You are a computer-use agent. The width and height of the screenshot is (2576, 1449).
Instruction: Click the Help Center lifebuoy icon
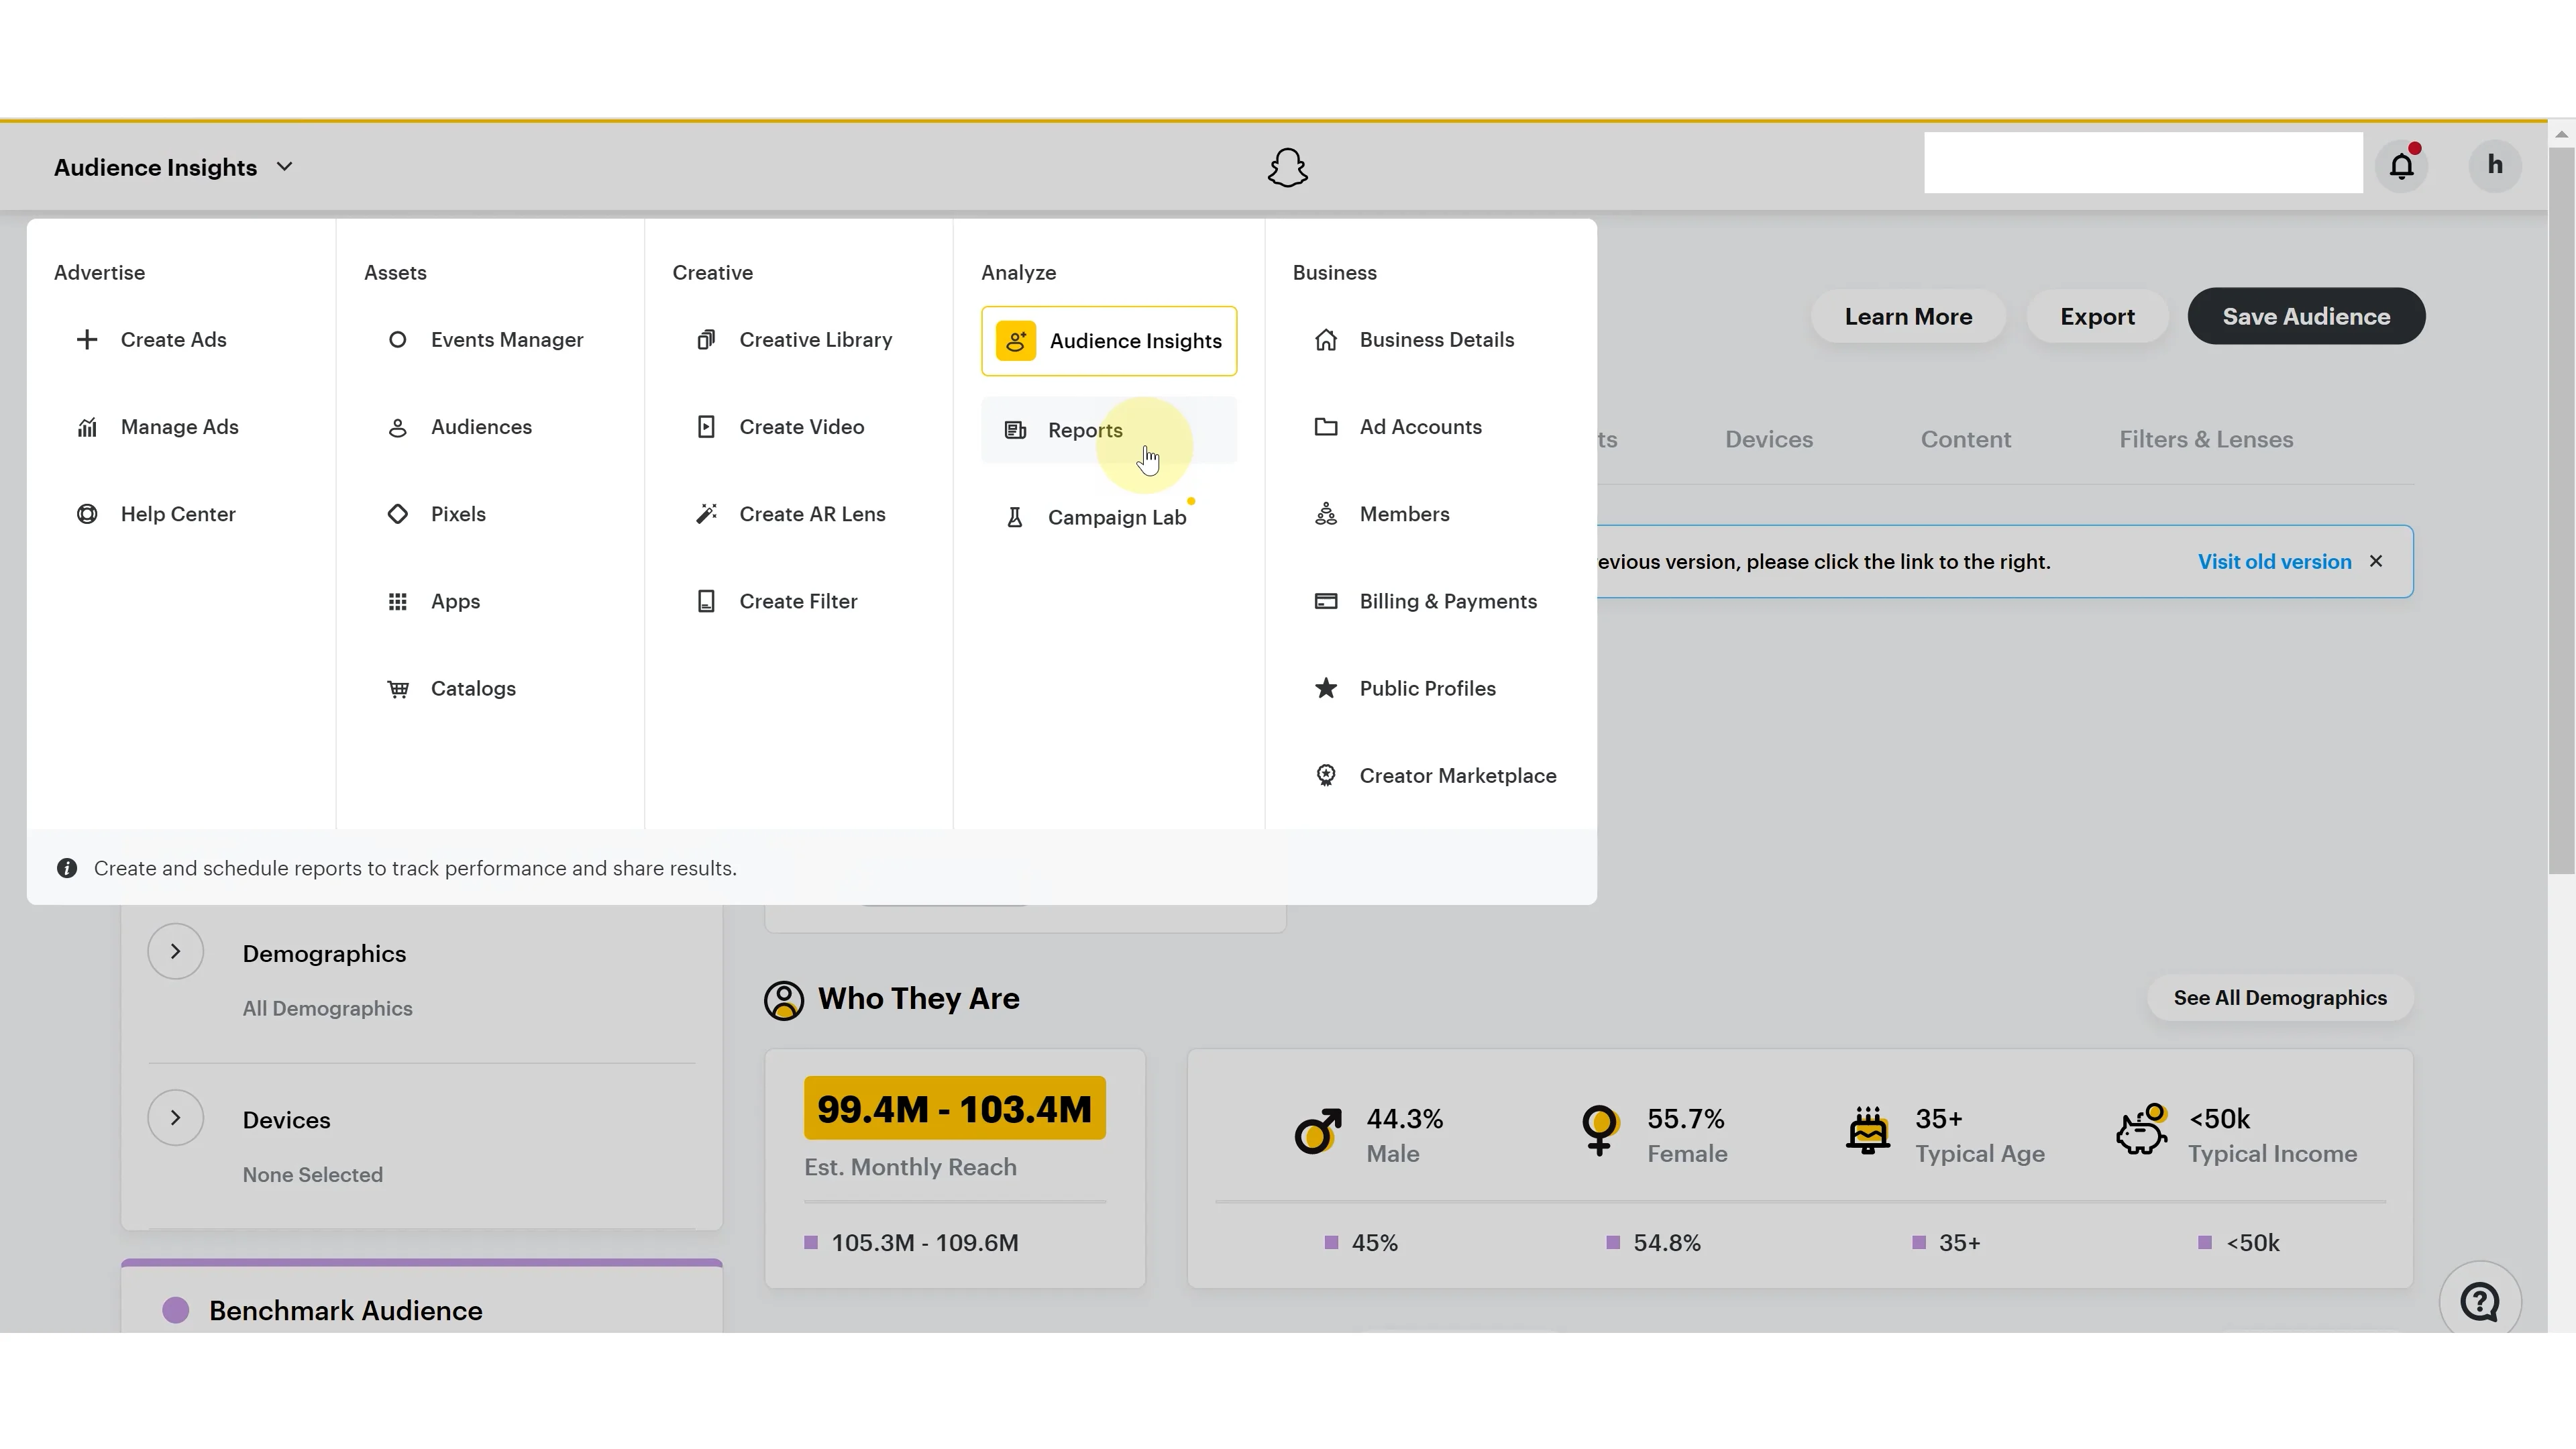pyautogui.click(x=87, y=514)
